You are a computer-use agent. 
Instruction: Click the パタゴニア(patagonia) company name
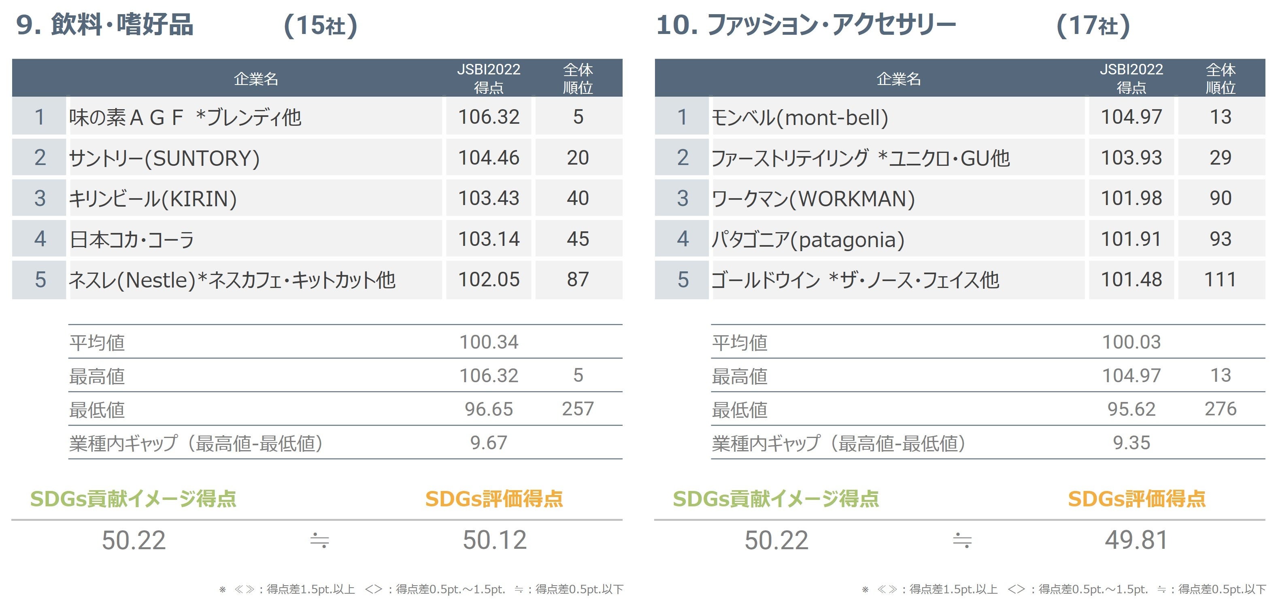point(808,239)
